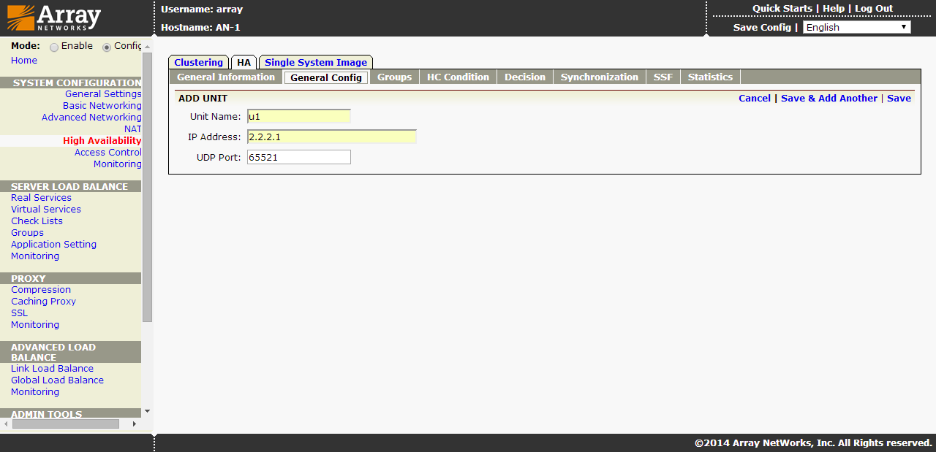Click the Array Networks logo
This screenshot has height=452, width=936.
click(54, 18)
